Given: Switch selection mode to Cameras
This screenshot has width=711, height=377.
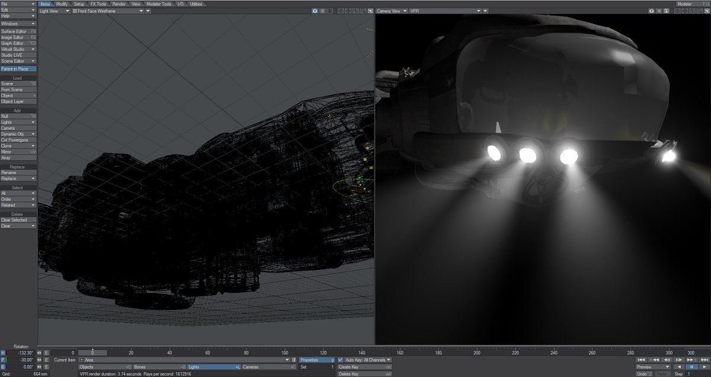Looking at the screenshot, I should click(x=268, y=367).
